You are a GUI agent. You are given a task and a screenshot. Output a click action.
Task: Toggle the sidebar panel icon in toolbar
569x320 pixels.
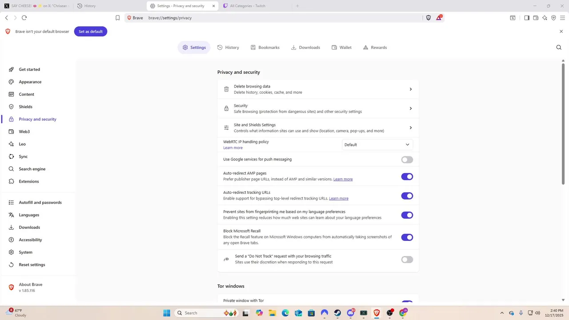[x=527, y=18]
